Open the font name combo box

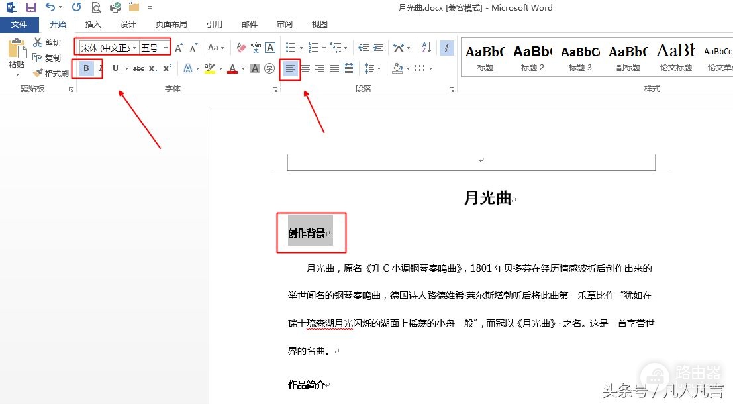point(109,48)
